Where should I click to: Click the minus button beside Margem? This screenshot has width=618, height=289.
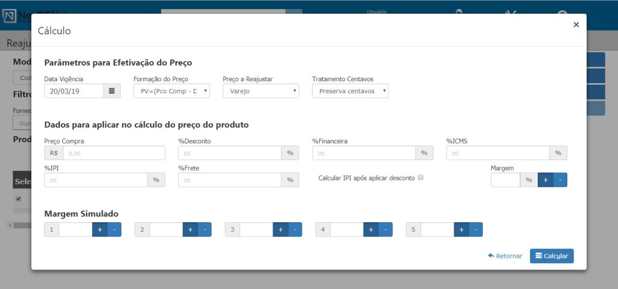560,180
